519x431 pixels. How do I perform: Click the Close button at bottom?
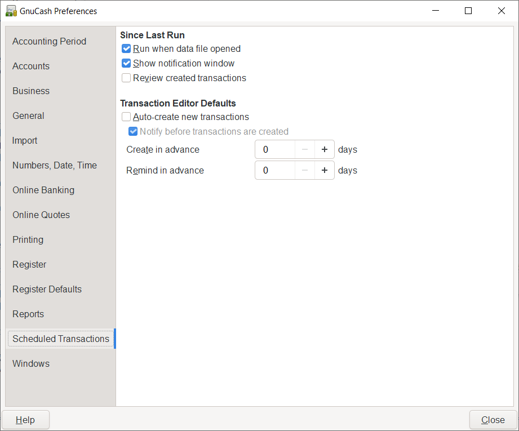tap(493, 420)
